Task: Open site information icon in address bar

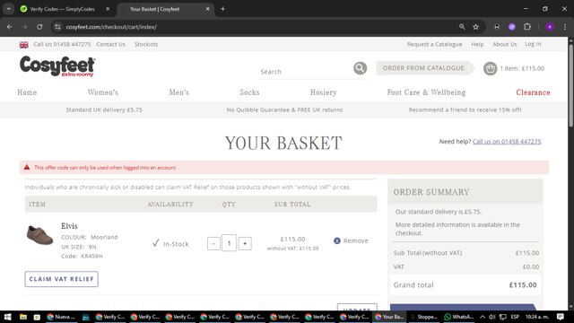Action: [57, 27]
